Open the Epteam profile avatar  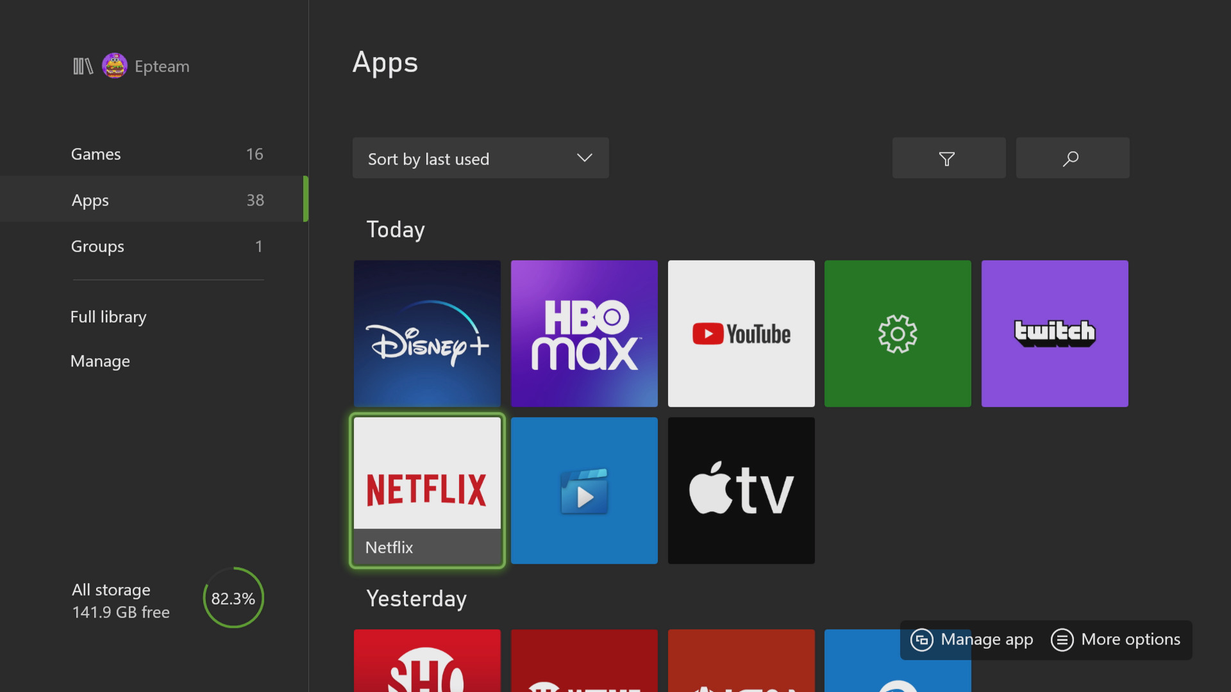tap(115, 66)
